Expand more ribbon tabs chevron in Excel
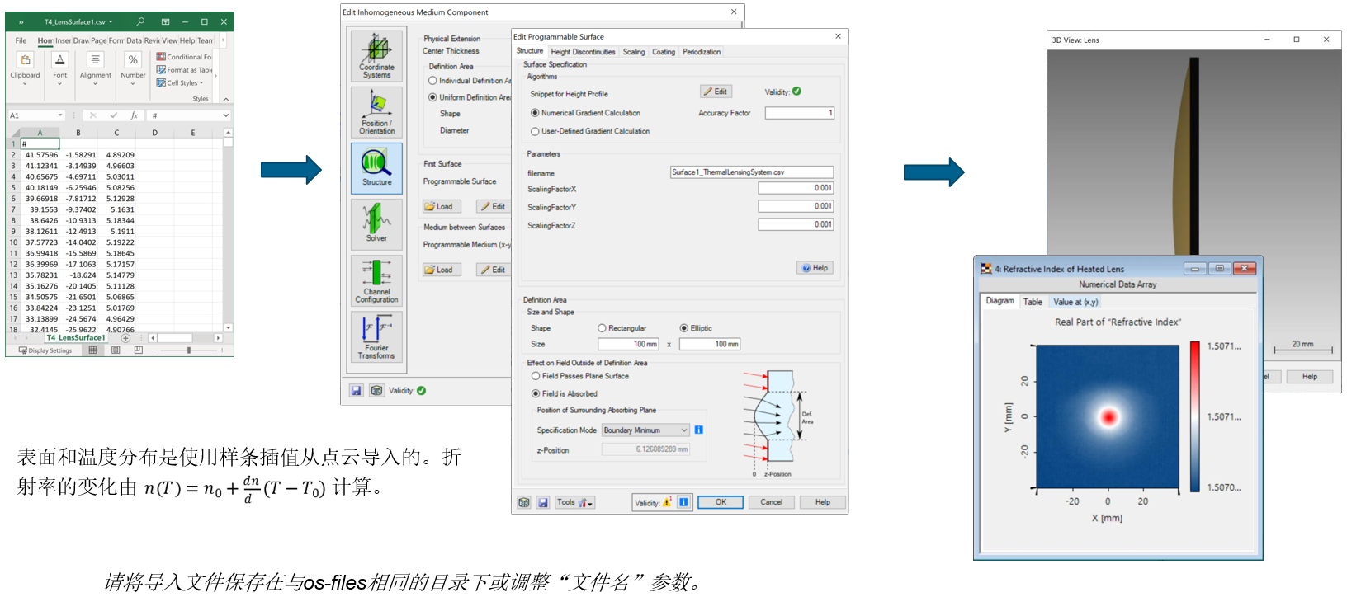1347x597 pixels. click(223, 40)
